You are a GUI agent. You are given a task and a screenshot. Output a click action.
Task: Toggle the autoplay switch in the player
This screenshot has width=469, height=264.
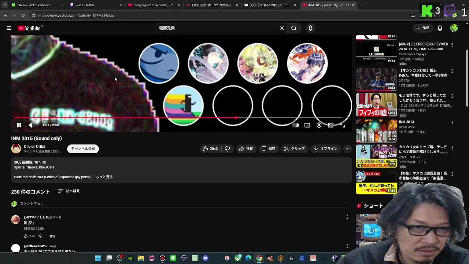click(296, 125)
